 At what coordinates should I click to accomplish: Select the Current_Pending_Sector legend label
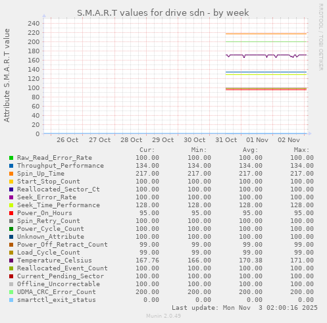pos(61,276)
